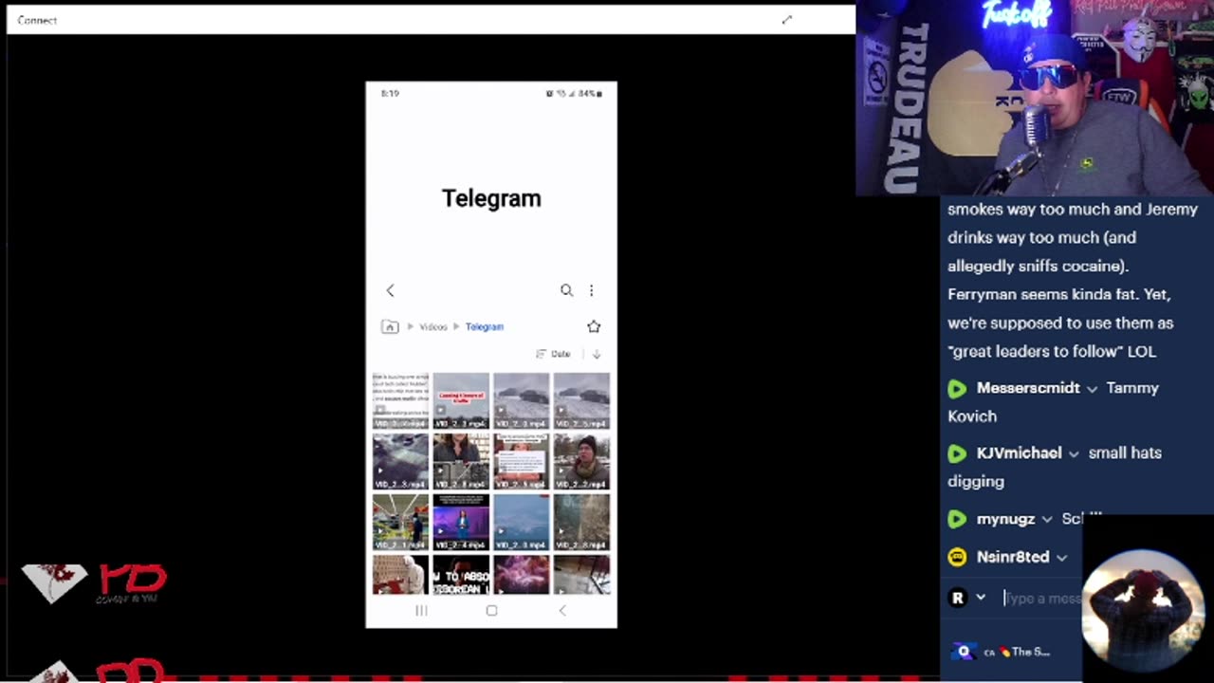The height and width of the screenshot is (683, 1214).
Task: Click the username KJVmichael in chat
Action: point(1019,452)
